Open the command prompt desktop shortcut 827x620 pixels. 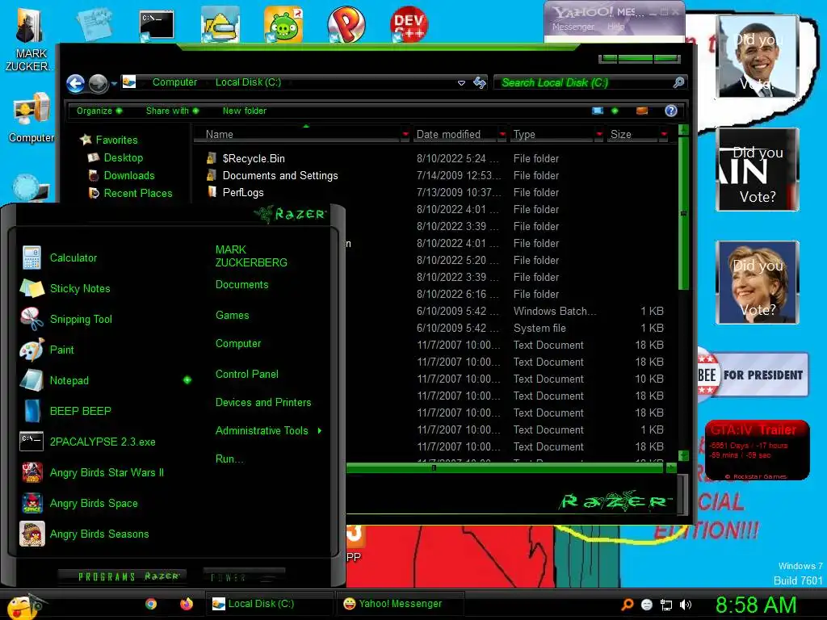pos(157,25)
